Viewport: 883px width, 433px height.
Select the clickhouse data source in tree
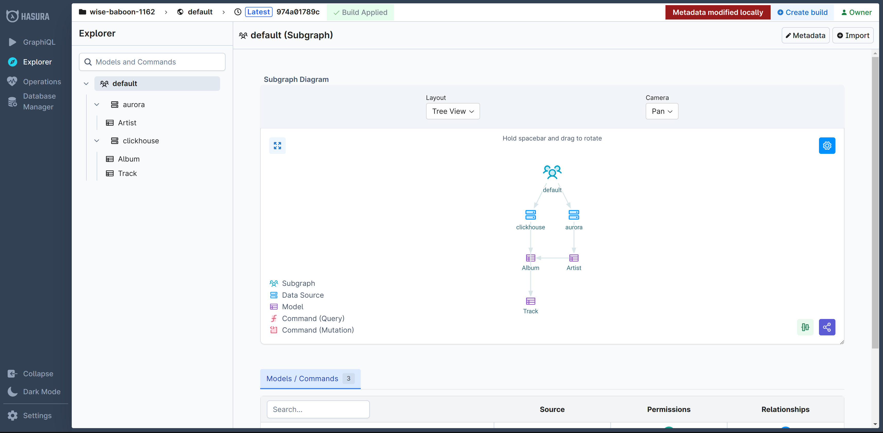pyautogui.click(x=135, y=141)
